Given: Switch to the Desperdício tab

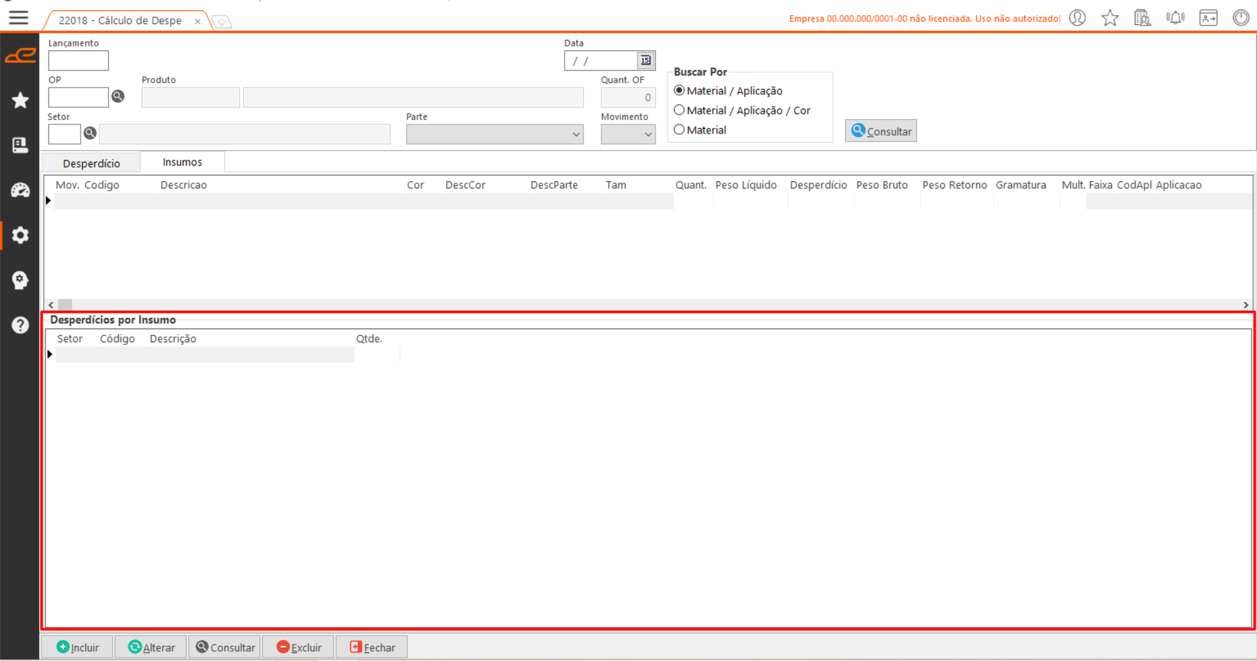Looking at the screenshot, I should 91,163.
